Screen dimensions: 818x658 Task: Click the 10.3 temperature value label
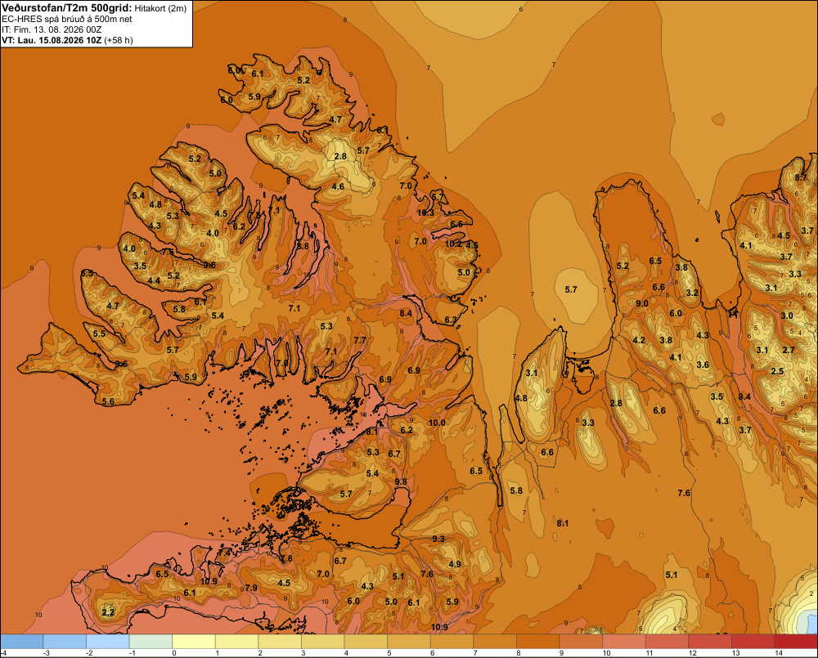425,213
